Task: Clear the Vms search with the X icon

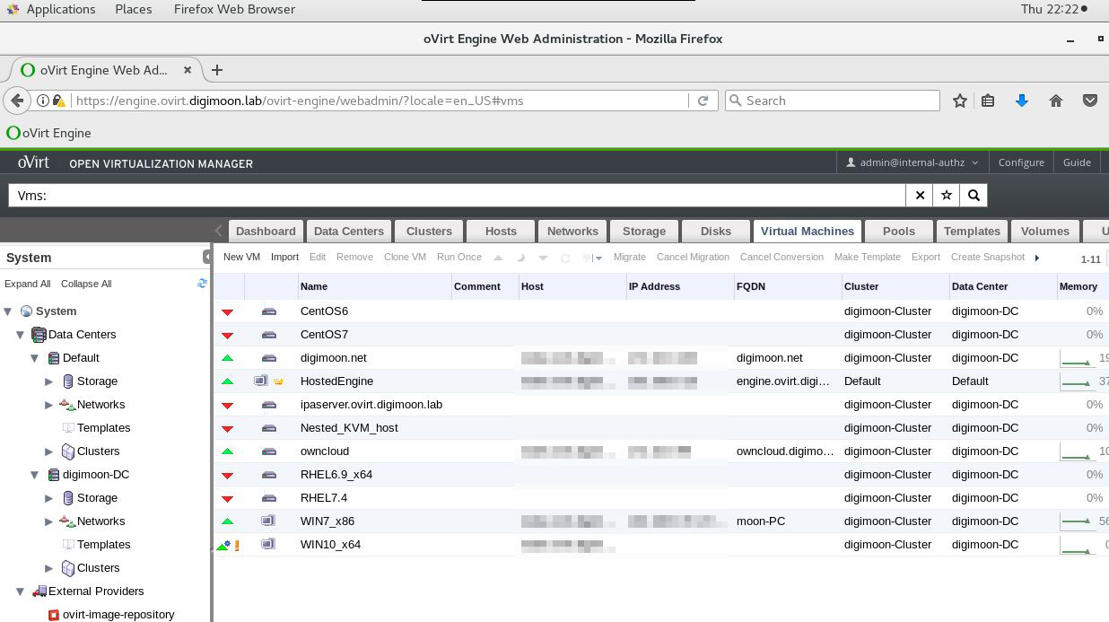Action: tap(920, 195)
